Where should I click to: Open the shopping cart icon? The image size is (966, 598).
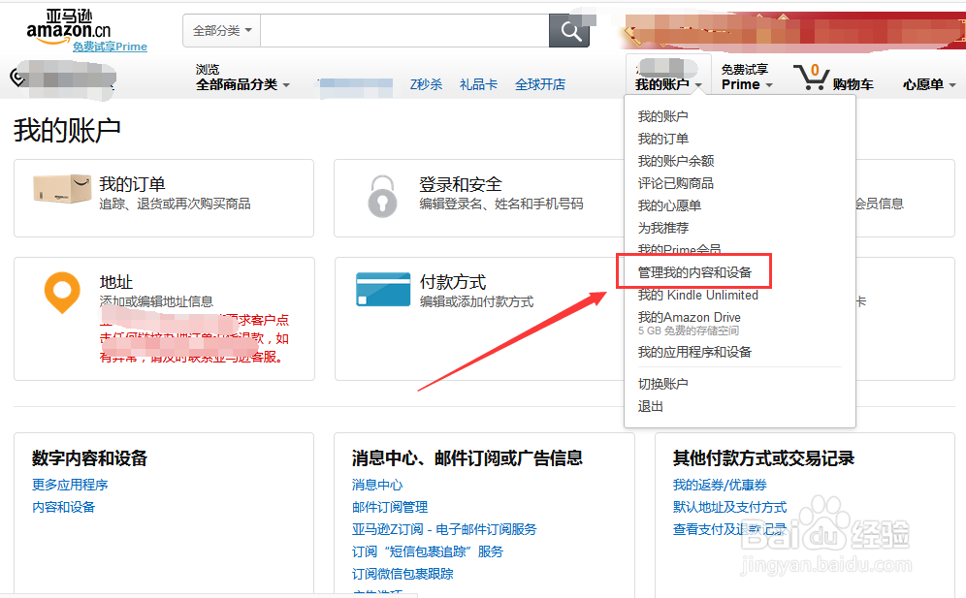(812, 78)
